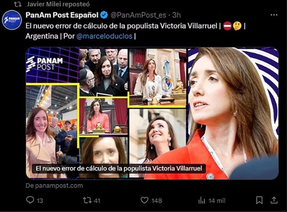Bookmark this PanAm Post tweet
This screenshot has height=212, width=287.
(259, 200)
